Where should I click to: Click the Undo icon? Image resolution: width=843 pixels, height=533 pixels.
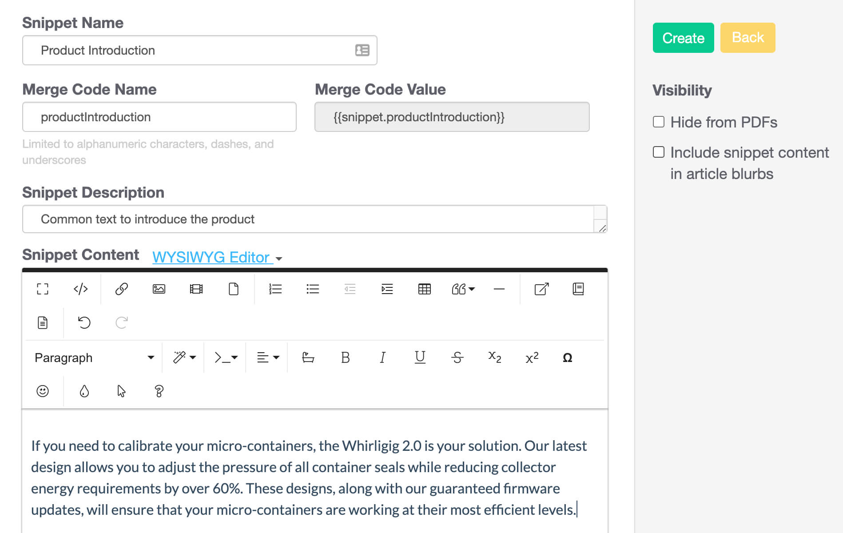pos(84,323)
